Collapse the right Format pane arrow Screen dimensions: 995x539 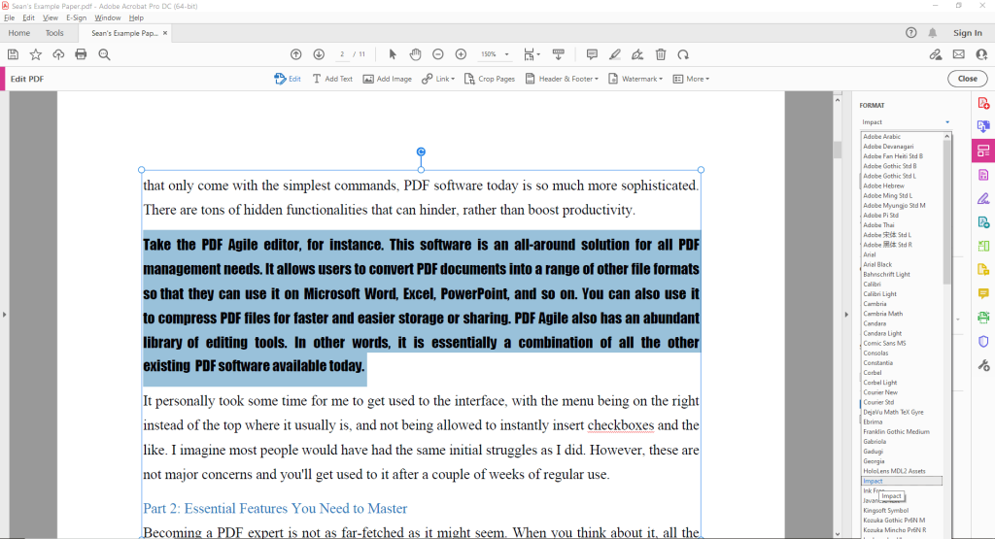pyautogui.click(x=846, y=315)
